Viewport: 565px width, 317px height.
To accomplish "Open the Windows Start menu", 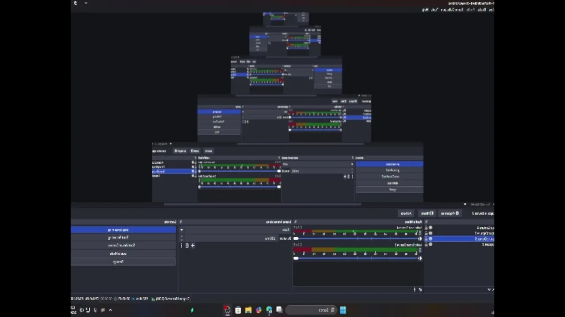I will coord(343,310).
